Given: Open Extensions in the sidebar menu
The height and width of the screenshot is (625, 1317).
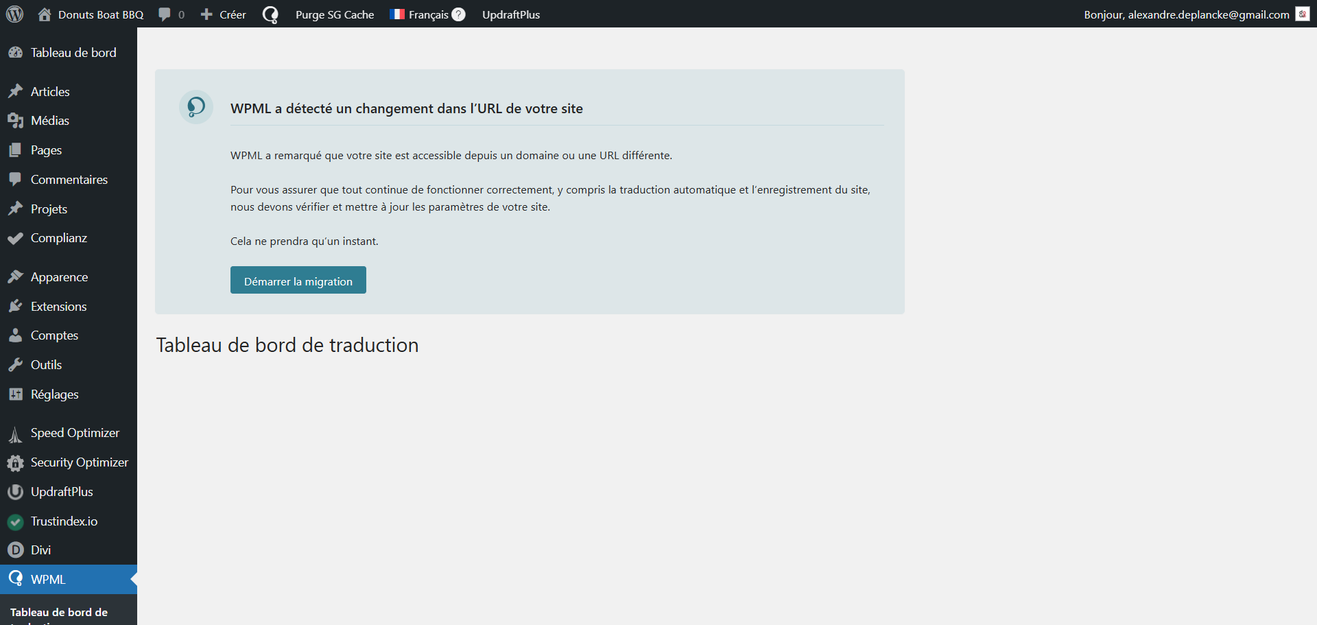Looking at the screenshot, I should pos(58,307).
